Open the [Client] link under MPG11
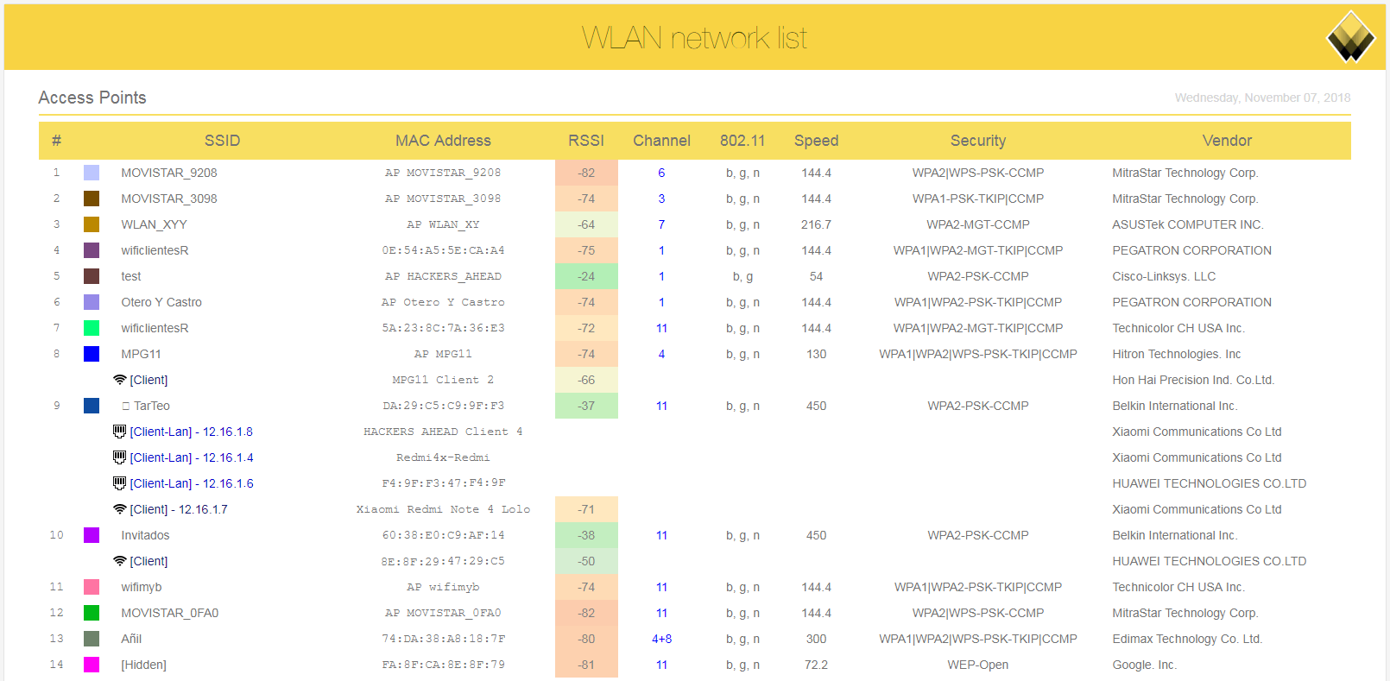Screen dimensions: 1390x681 click(x=148, y=380)
